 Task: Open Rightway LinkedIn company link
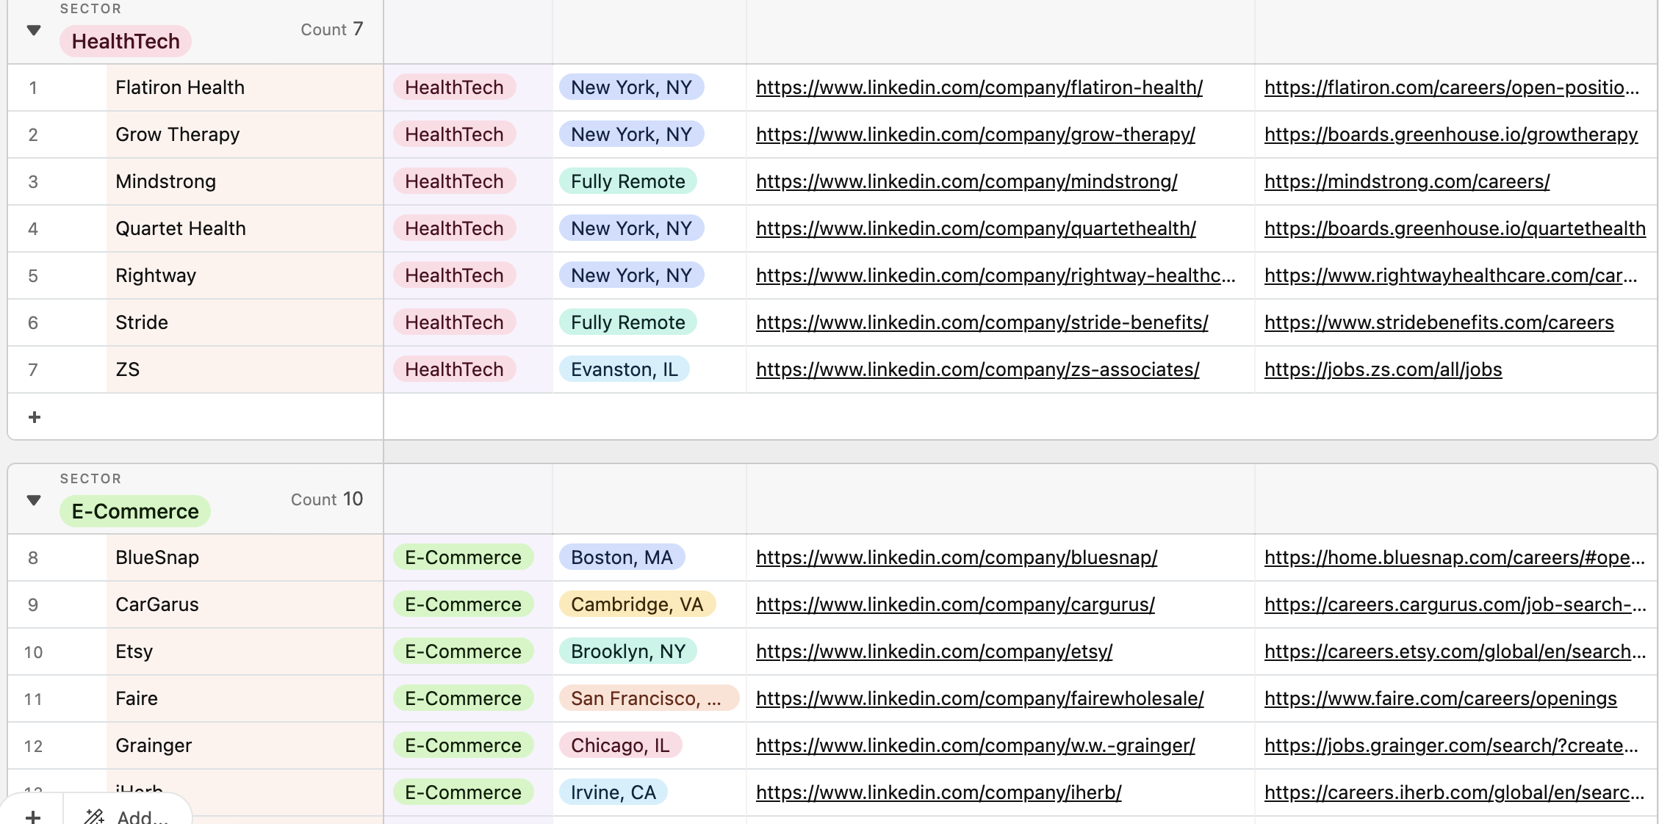coord(996,275)
